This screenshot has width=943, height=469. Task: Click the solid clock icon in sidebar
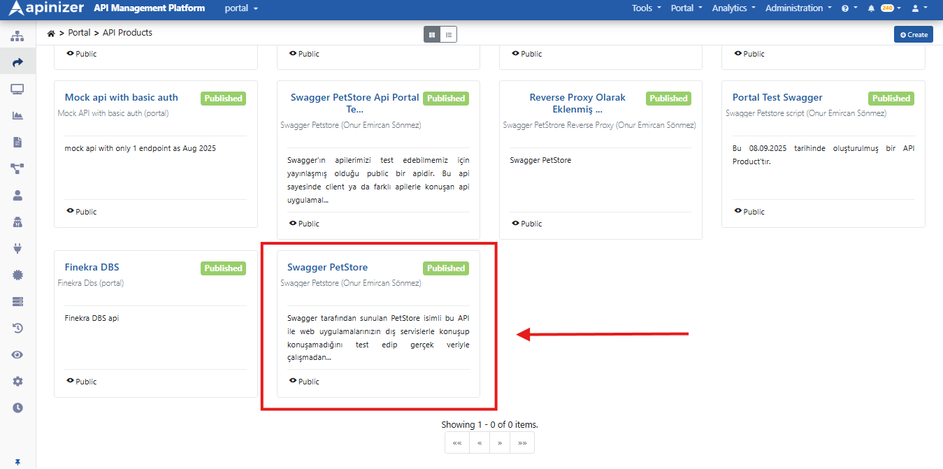point(17,407)
